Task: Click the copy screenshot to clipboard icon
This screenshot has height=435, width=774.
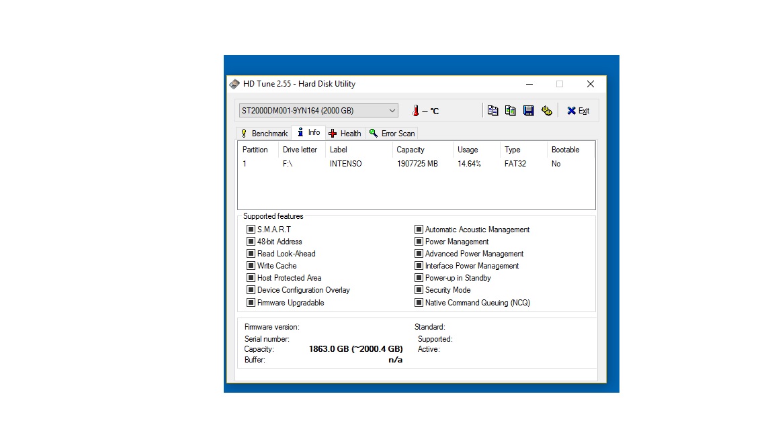Action: click(511, 111)
